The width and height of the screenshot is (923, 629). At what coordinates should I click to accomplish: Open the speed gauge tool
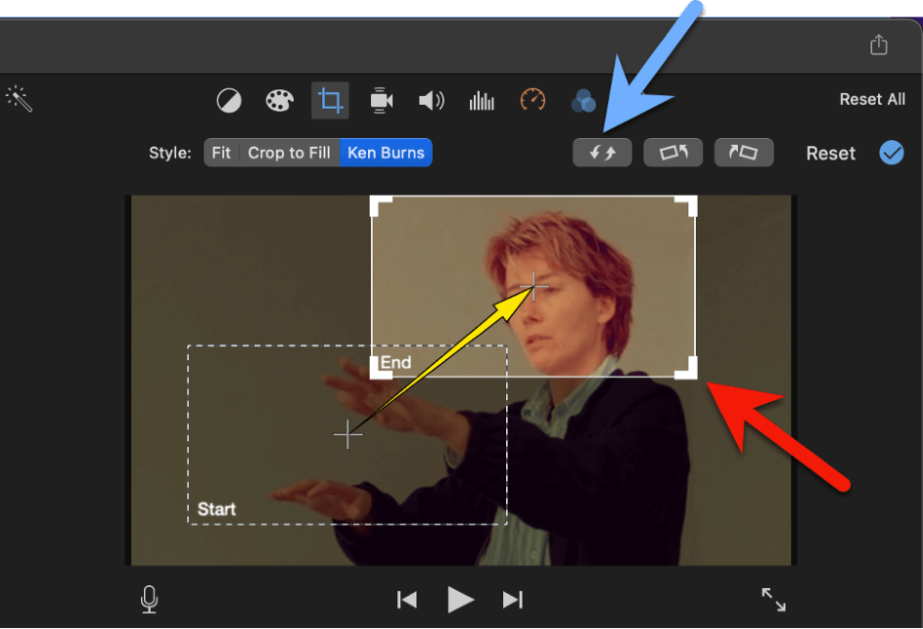click(532, 100)
